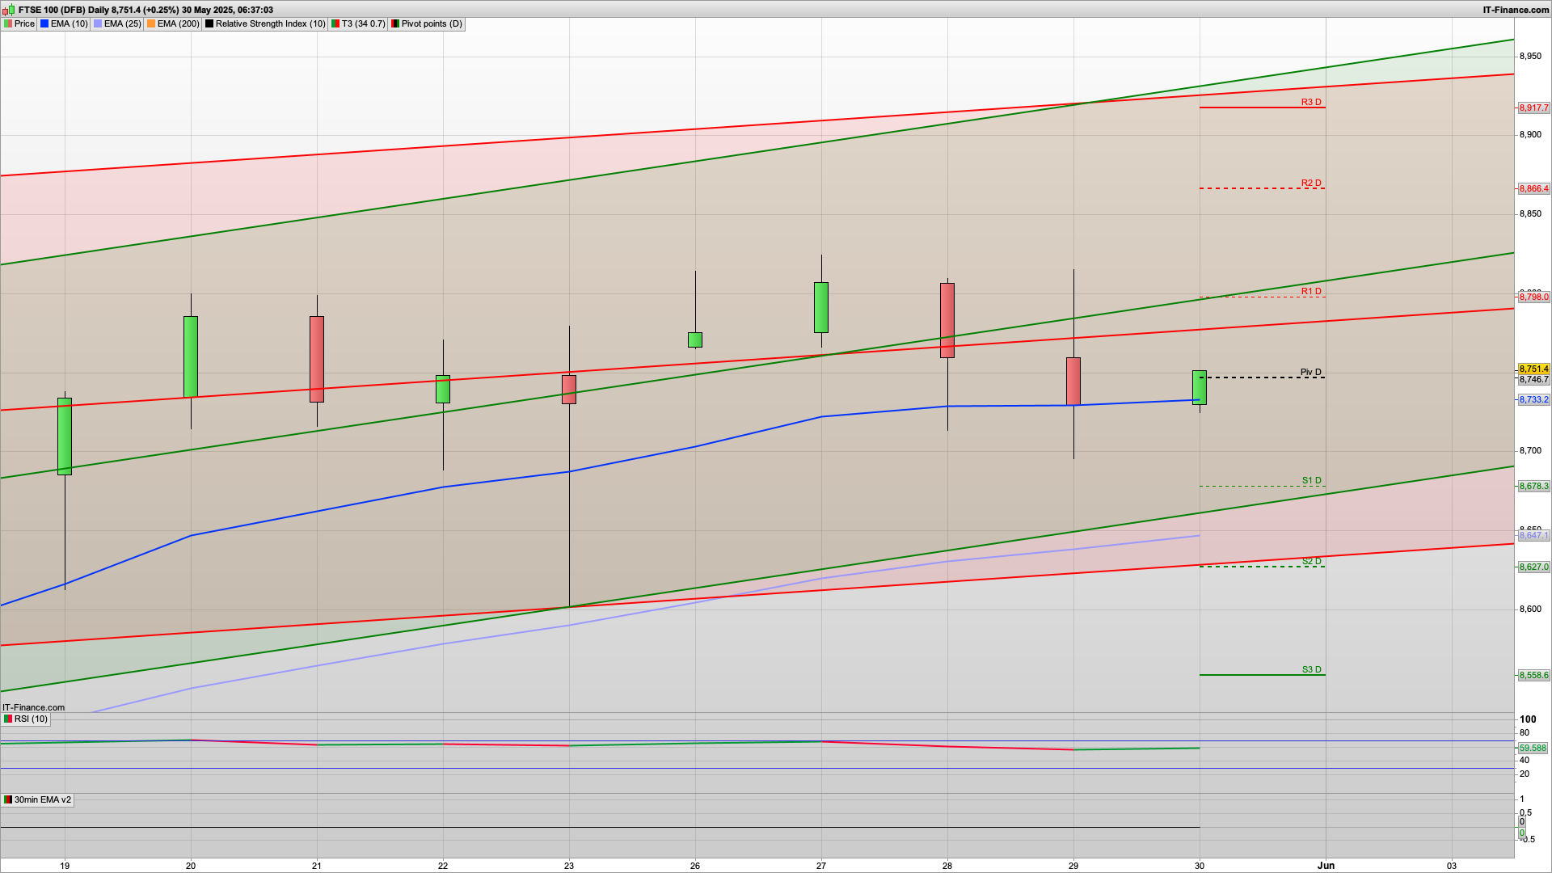Open the Price legend item
The width and height of the screenshot is (1552, 873).
click(x=24, y=23)
